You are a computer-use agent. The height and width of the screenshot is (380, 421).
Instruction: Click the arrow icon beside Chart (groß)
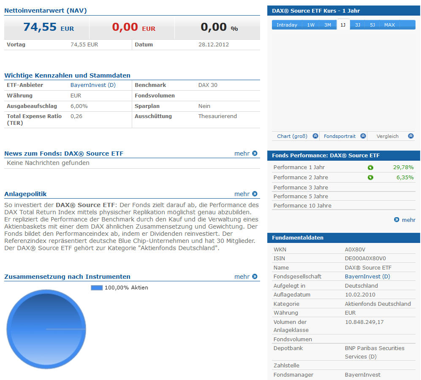point(315,136)
